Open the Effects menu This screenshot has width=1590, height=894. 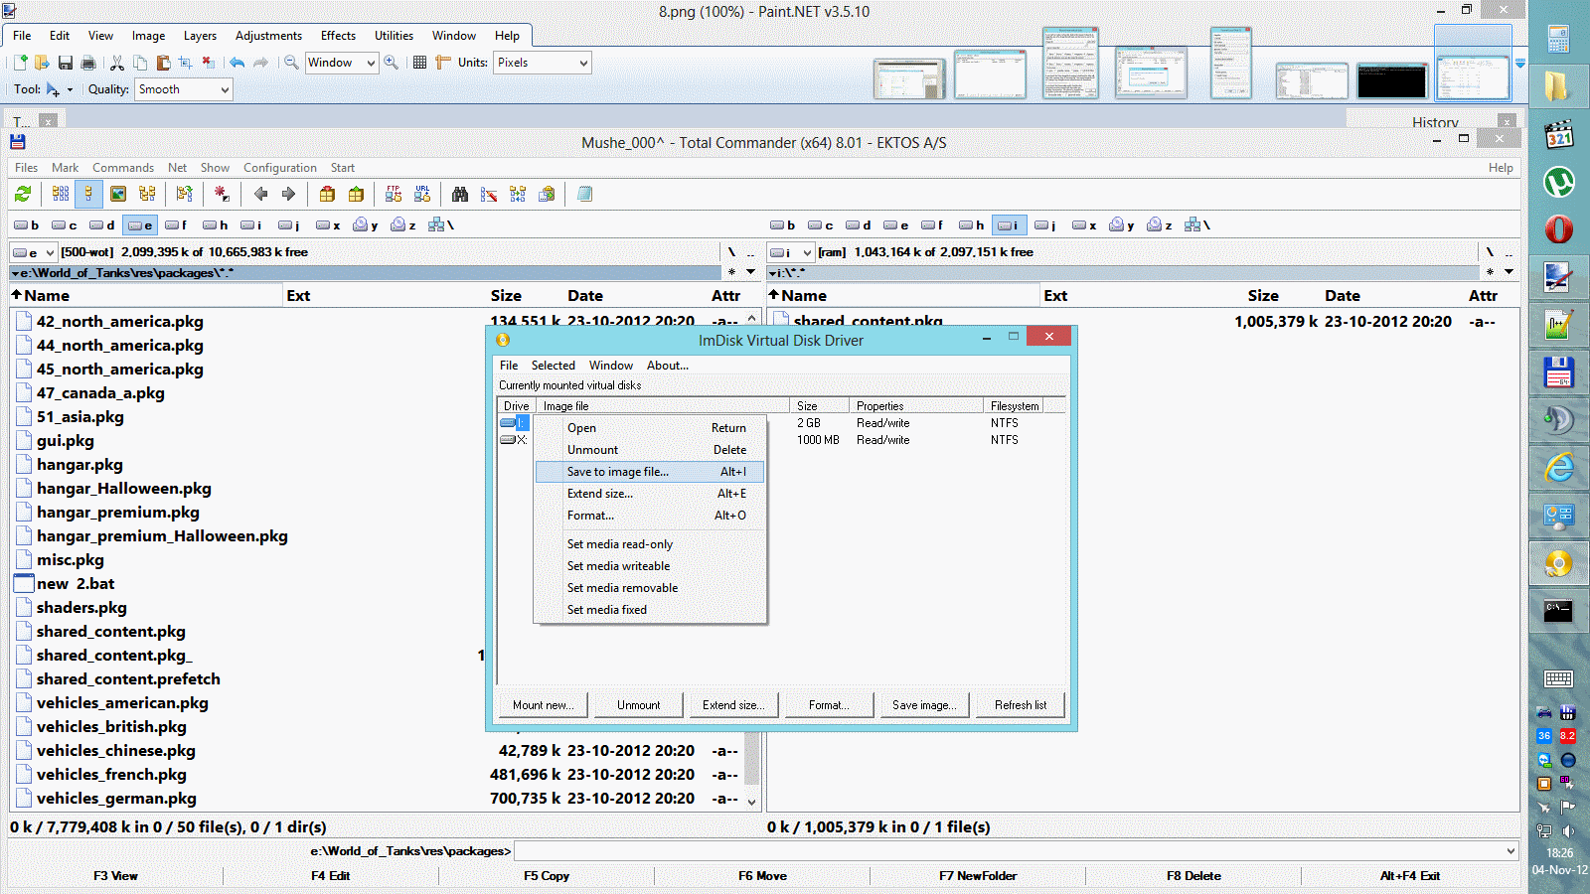pyautogui.click(x=338, y=36)
